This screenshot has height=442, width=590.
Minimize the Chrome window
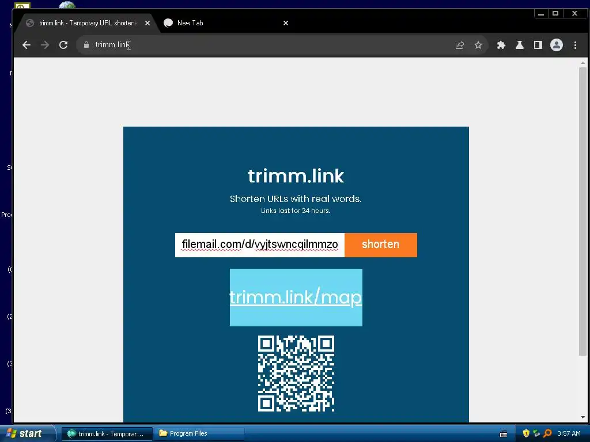[540, 14]
